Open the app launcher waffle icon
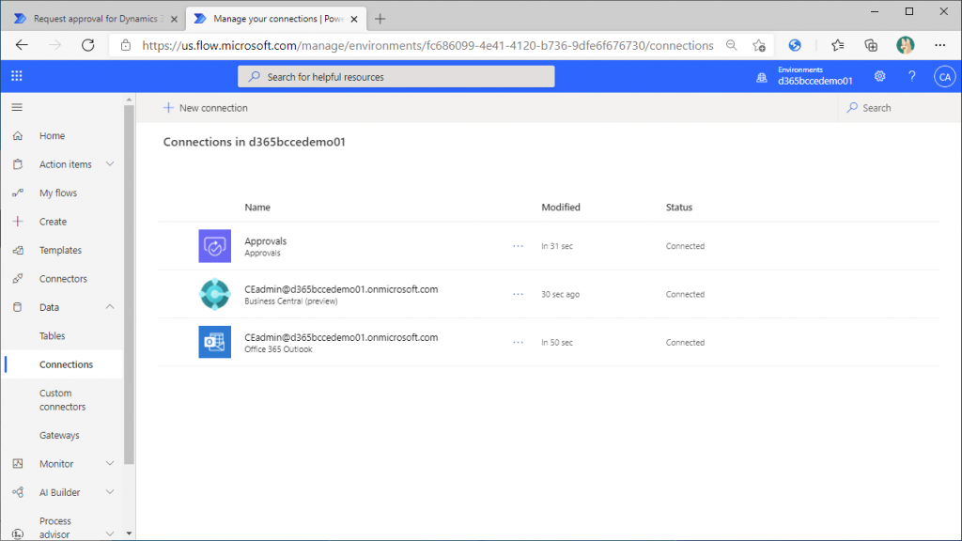 (17, 76)
